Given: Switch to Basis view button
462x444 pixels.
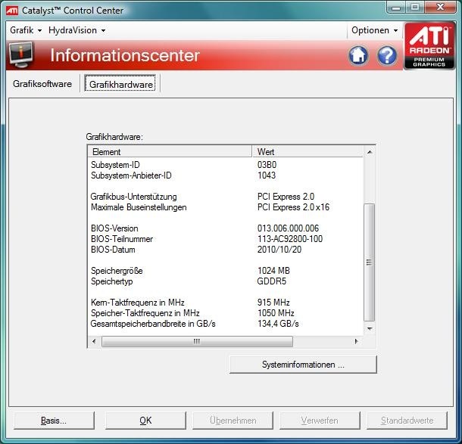Looking at the screenshot, I should coord(54,421).
